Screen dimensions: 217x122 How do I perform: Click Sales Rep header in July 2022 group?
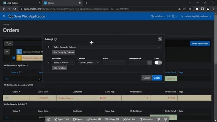(x=110, y=111)
